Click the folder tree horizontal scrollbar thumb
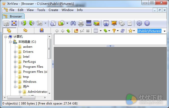Image resolution: width=169 pixels, height=108 pixels. pos(21,97)
